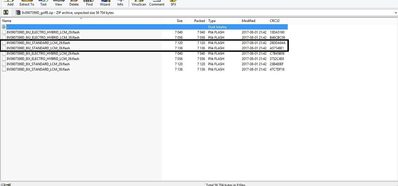Sort by the Size column header
This screenshot has height=186, width=398.
coord(173,21)
